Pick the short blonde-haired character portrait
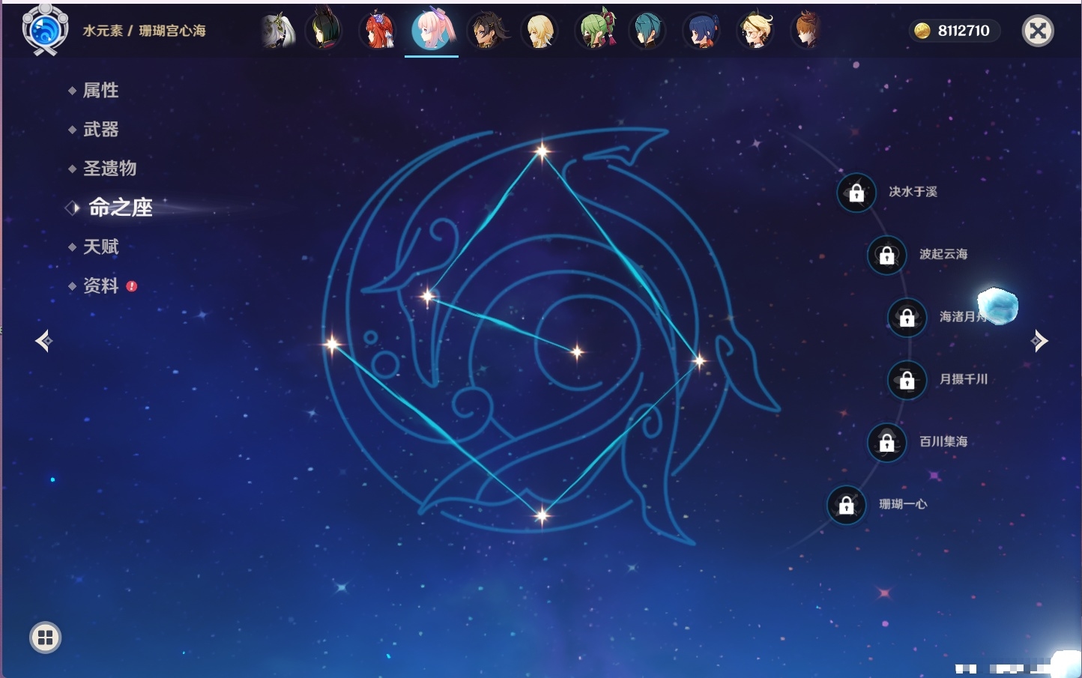1082x678 pixels. coord(540,31)
